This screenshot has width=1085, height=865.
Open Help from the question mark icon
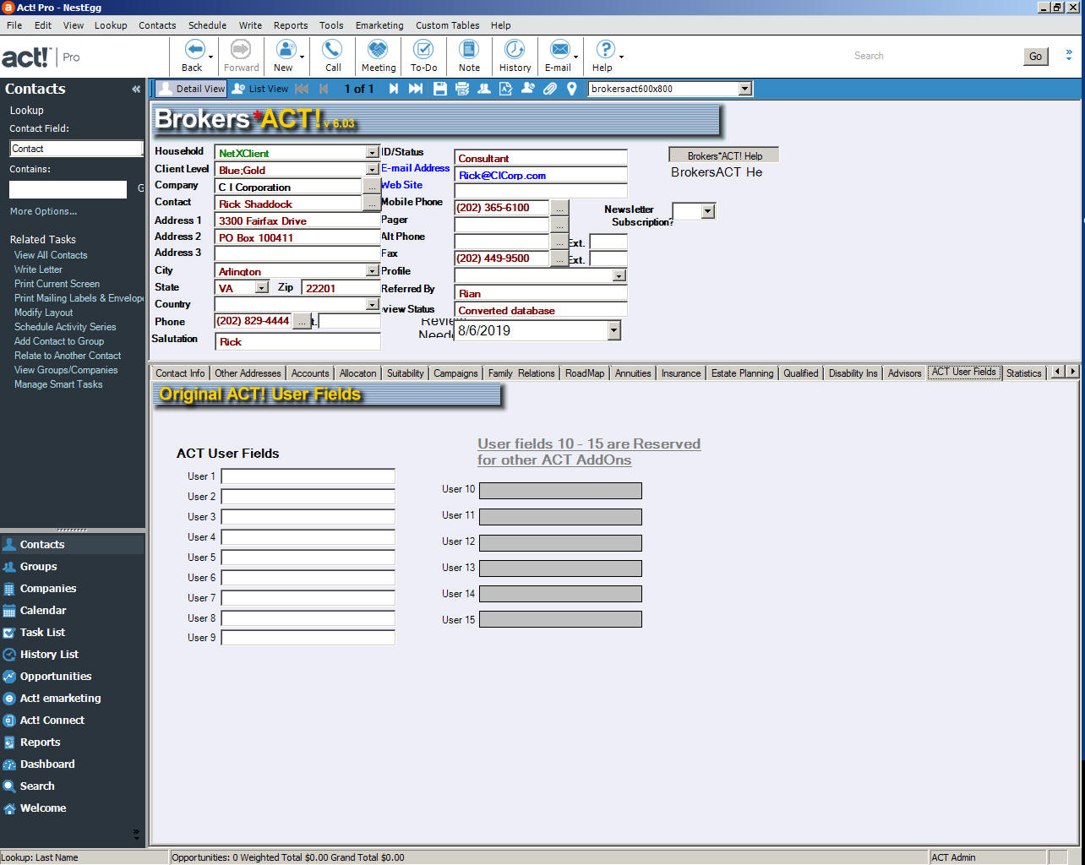tap(605, 49)
